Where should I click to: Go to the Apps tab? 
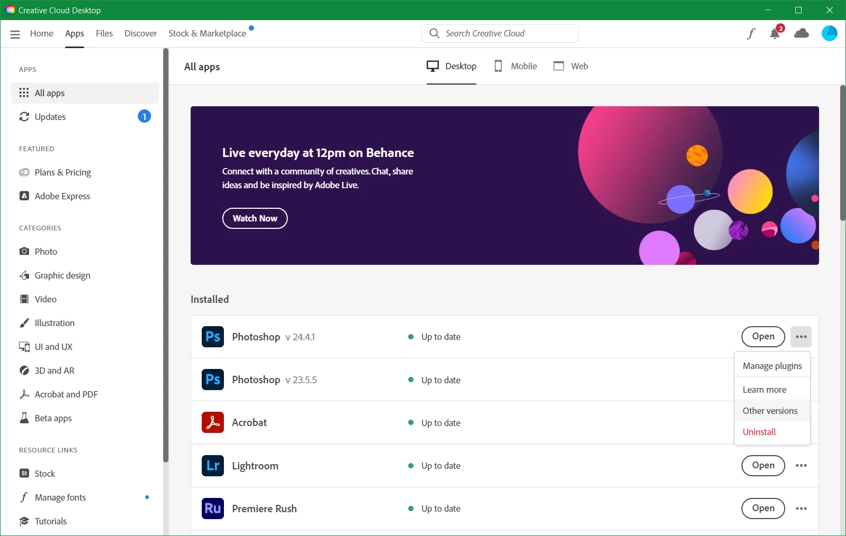(x=74, y=33)
